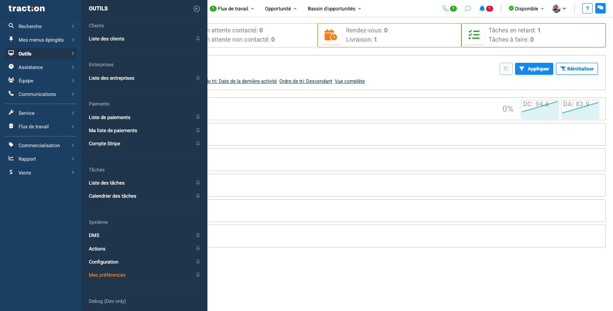Pin DMS to the menu

(198, 235)
